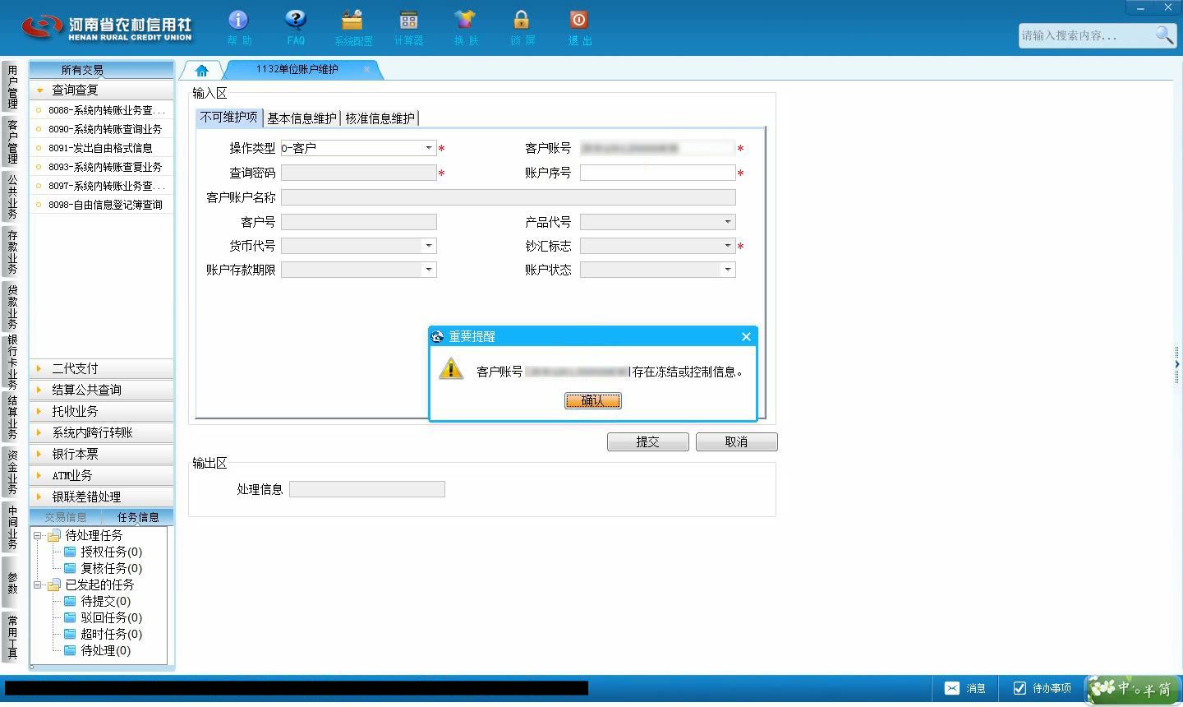Open the 存款业务 side tab
This screenshot has height=707, width=1183.
click(12, 252)
